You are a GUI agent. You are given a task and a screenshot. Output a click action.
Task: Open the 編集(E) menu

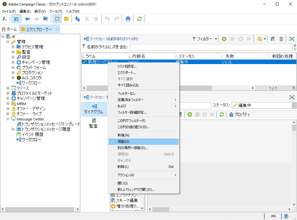pos(25,11)
